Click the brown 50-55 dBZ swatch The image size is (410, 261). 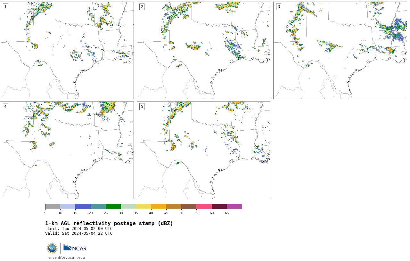(x=189, y=206)
